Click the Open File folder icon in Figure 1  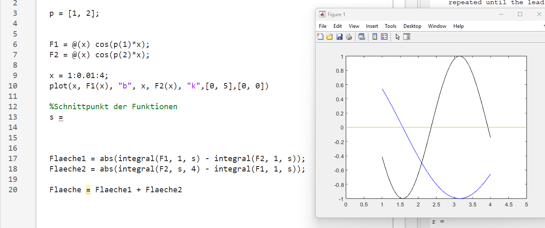[330, 37]
